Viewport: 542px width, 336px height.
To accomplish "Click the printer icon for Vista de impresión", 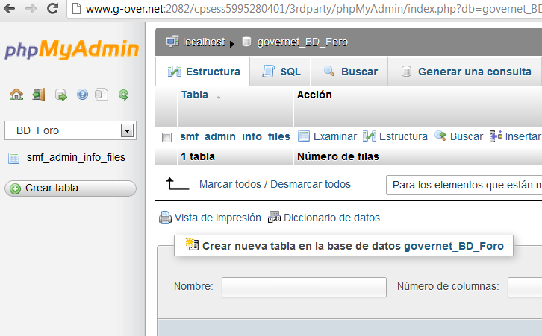I will [165, 218].
